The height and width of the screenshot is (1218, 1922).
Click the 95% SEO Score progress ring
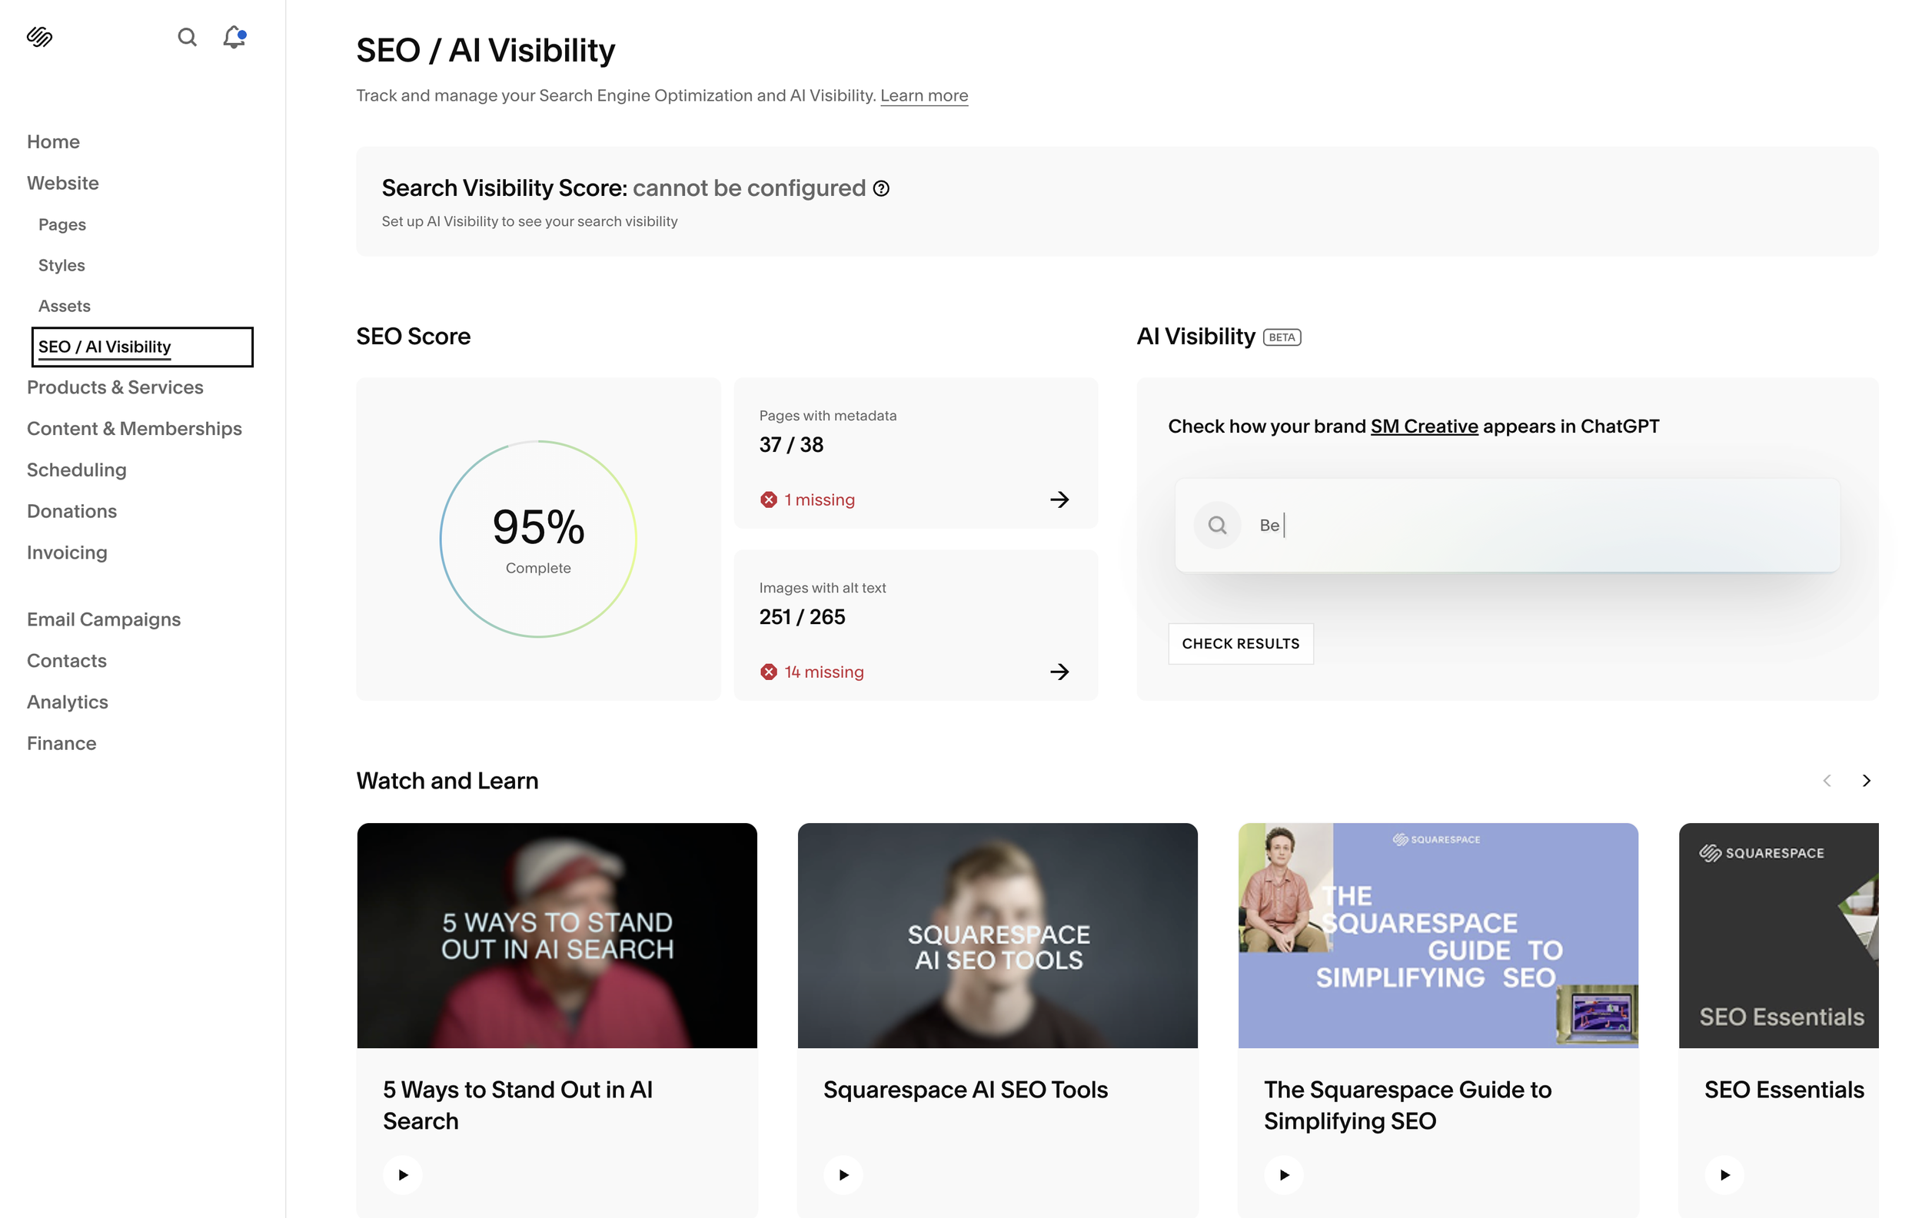539,539
